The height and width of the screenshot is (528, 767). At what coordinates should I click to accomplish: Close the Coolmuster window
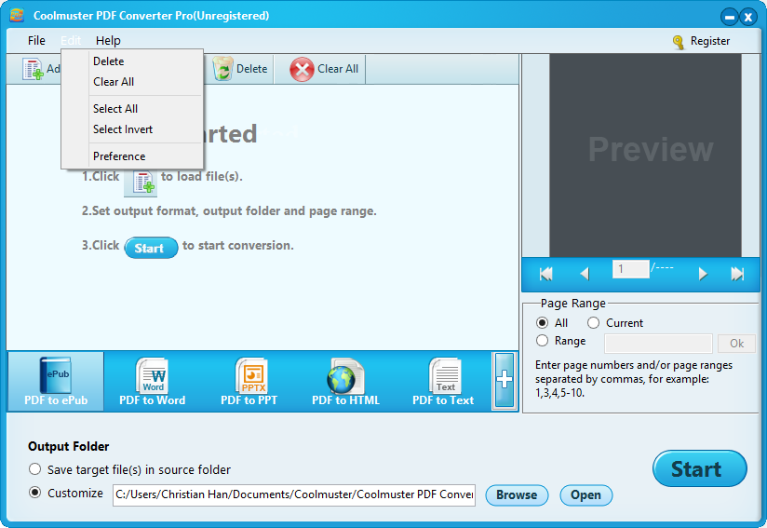[748, 17]
